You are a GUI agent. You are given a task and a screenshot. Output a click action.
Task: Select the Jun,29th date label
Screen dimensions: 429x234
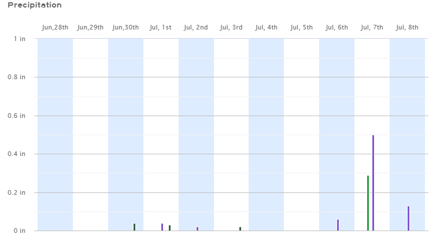tap(90, 27)
